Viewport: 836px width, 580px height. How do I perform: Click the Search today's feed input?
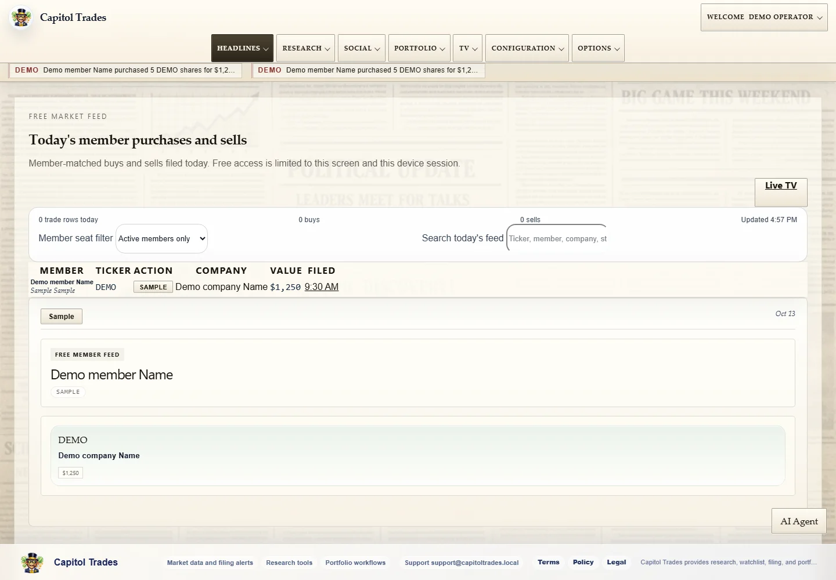(557, 238)
